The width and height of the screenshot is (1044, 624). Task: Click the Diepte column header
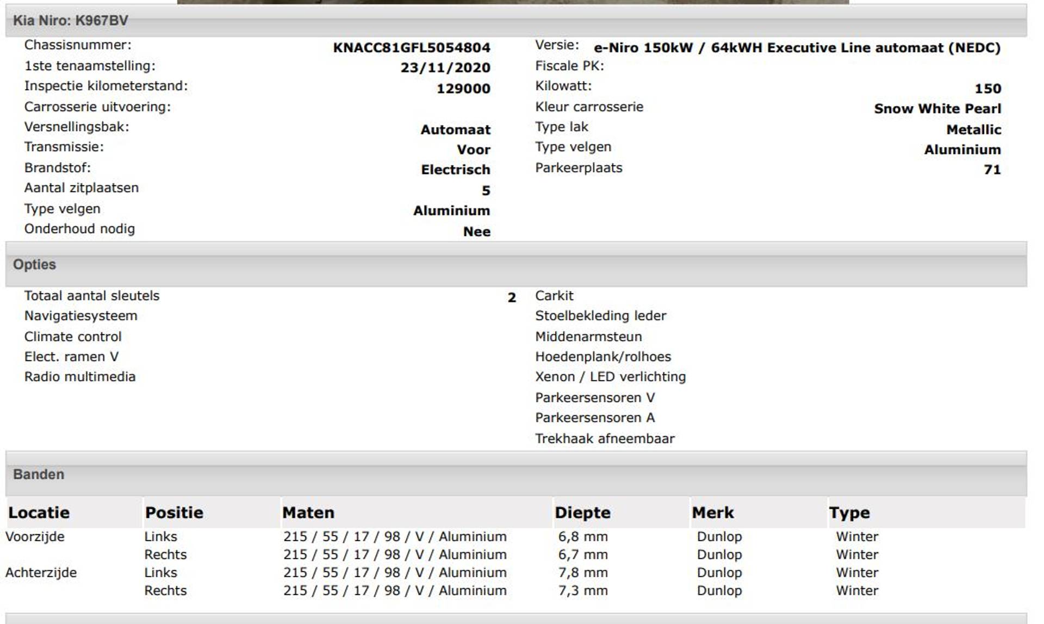(582, 513)
